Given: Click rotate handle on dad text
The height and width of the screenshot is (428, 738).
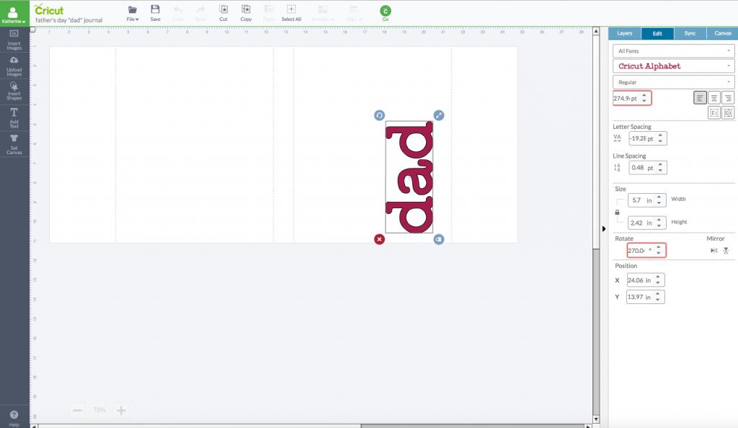Looking at the screenshot, I should click(x=379, y=115).
